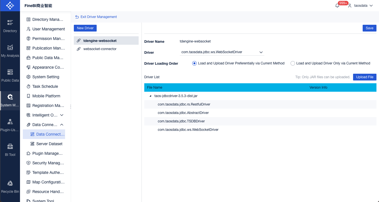Open notifications bell with 999+ badge

[338, 6]
